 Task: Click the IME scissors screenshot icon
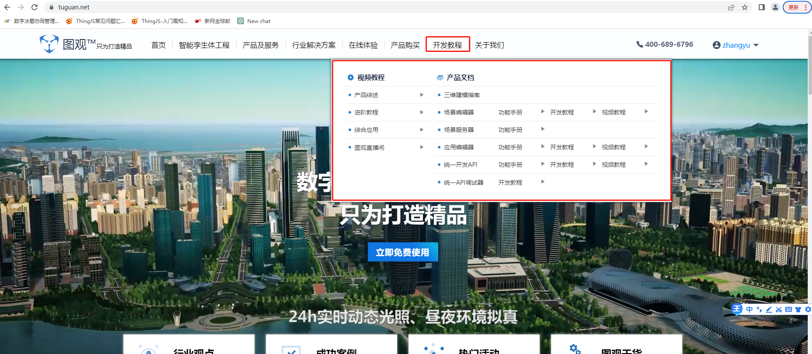(x=779, y=309)
